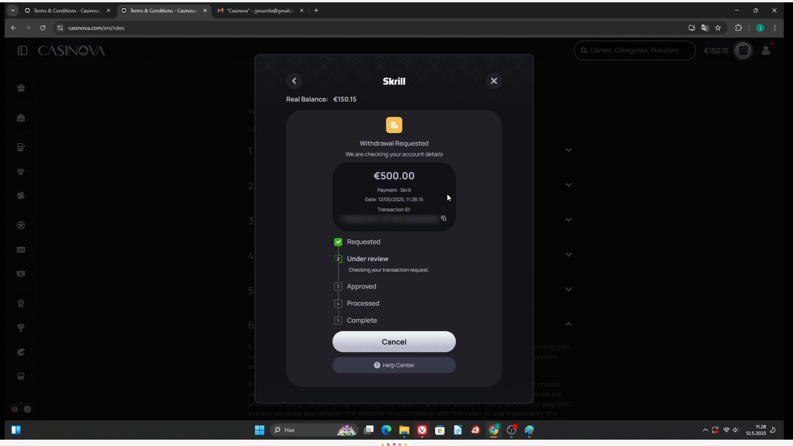Launch Microsoft Edge from taskbar
The image size is (793, 446).
click(x=386, y=430)
